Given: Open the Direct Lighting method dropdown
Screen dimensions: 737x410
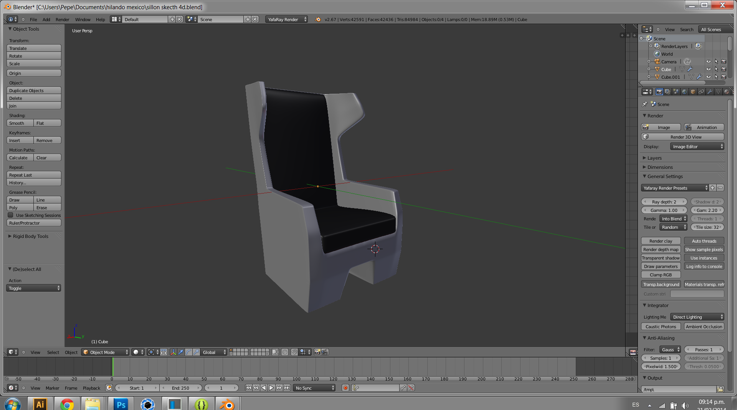Looking at the screenshot, I should (697, 317).
